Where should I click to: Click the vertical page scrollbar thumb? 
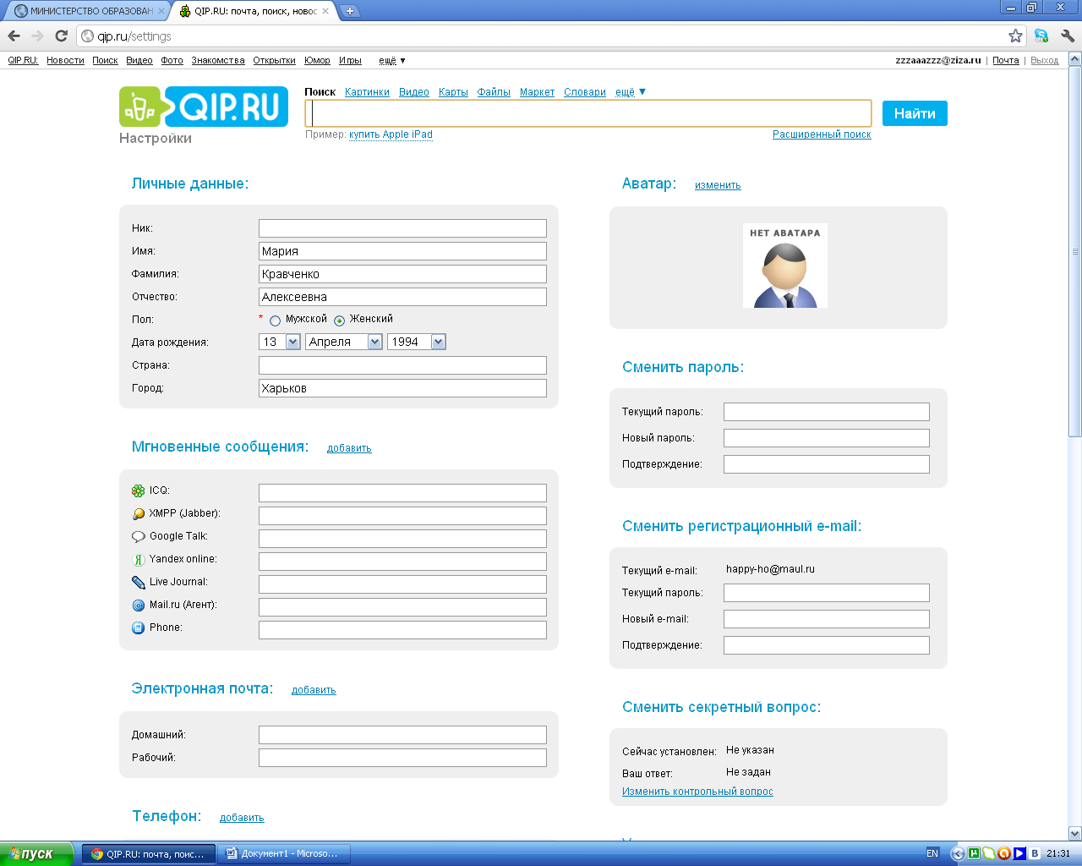click(x=1074, y=251)
